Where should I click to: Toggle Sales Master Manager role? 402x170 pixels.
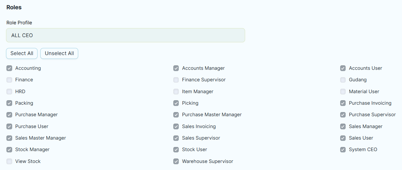pyautogui.click(x=9, y=138)
